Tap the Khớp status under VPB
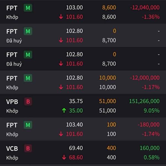Image resolution: width=166 pixels, height=166 pixels. pyautogui.click(x=12, y=111)
